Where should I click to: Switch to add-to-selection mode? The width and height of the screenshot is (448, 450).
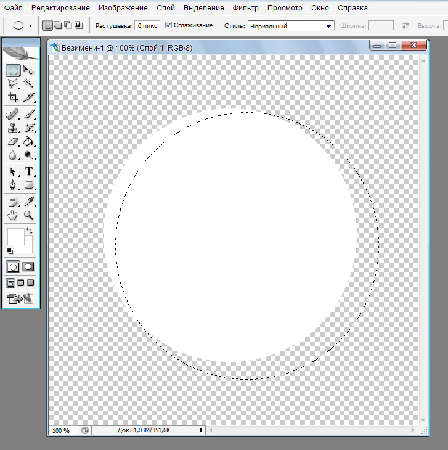tap(57, 25)
